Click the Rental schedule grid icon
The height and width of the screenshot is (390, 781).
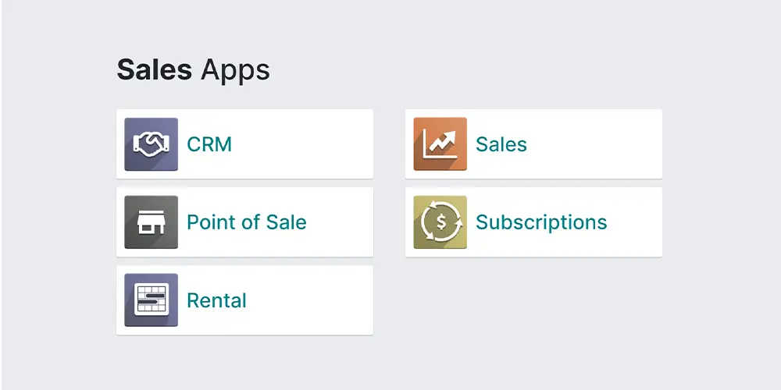point(151,300)
